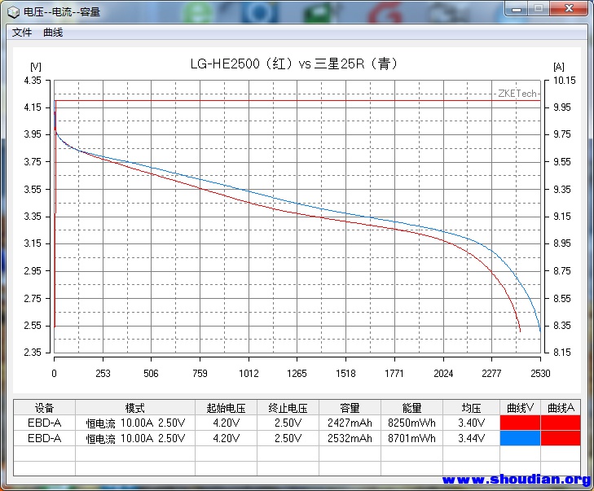
Task: Click red 曲线A swatch in 2427mAh row
Action: 561,423
